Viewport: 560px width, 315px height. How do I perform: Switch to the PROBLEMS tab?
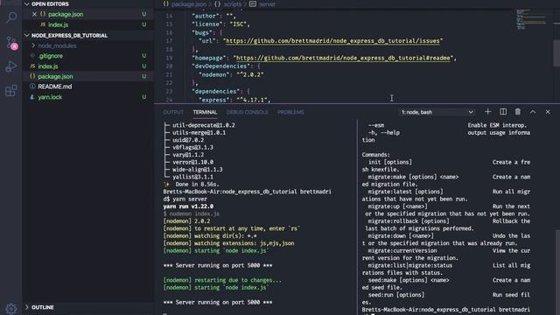click(290, 112)
